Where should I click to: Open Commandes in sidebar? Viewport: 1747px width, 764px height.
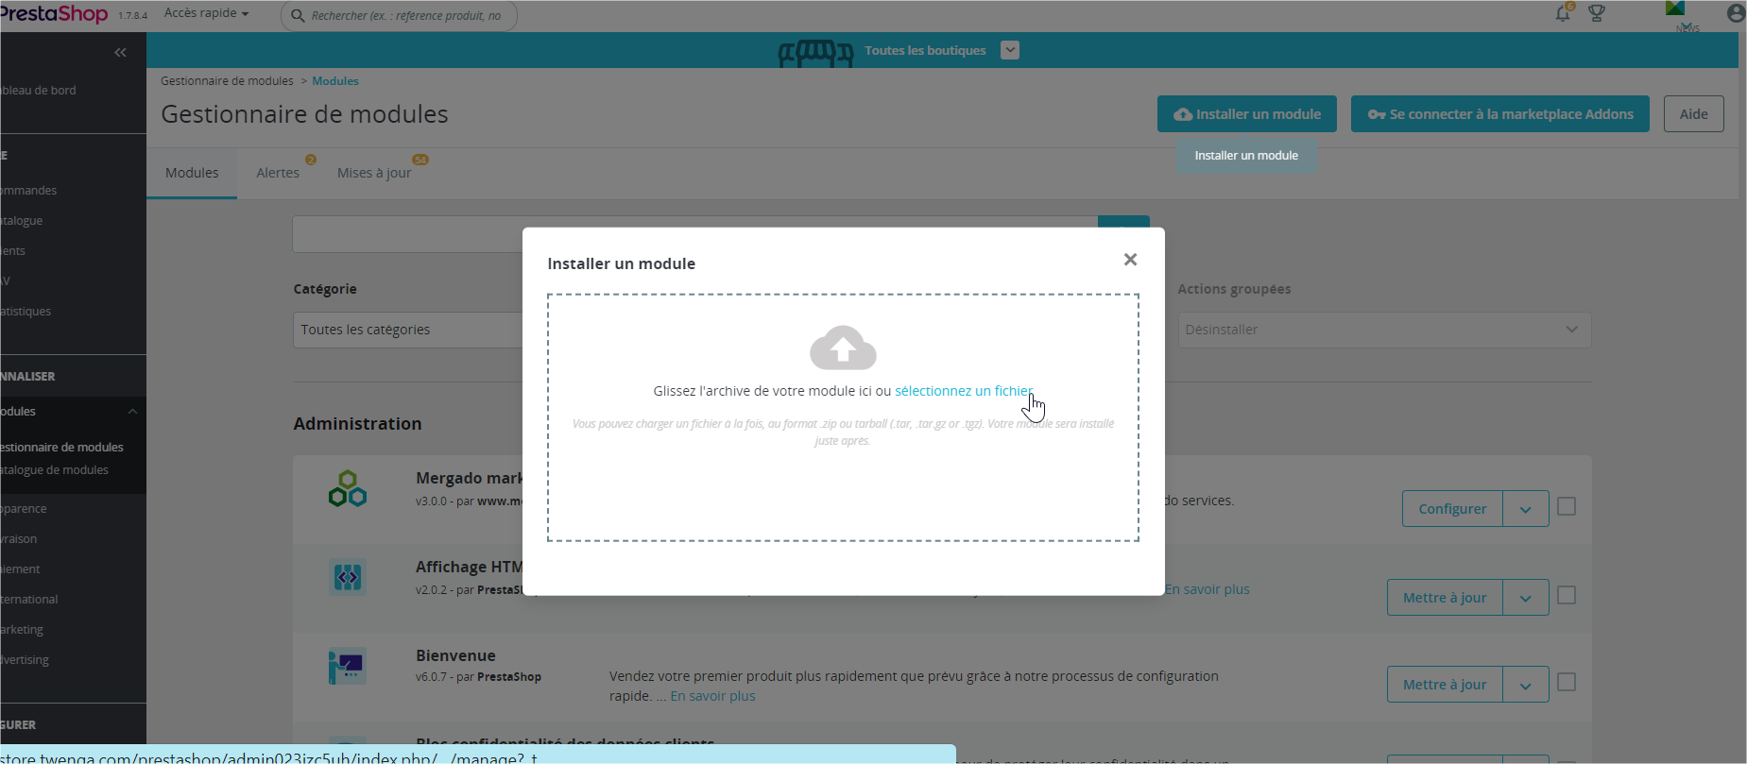tap(30, 191)
